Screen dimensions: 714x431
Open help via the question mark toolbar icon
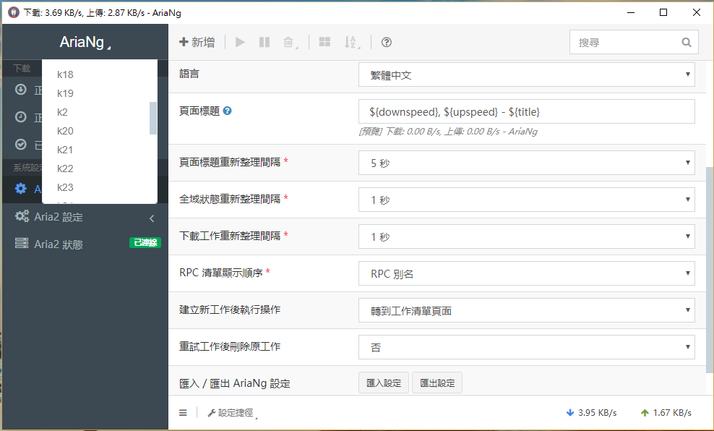click(386, 42)
